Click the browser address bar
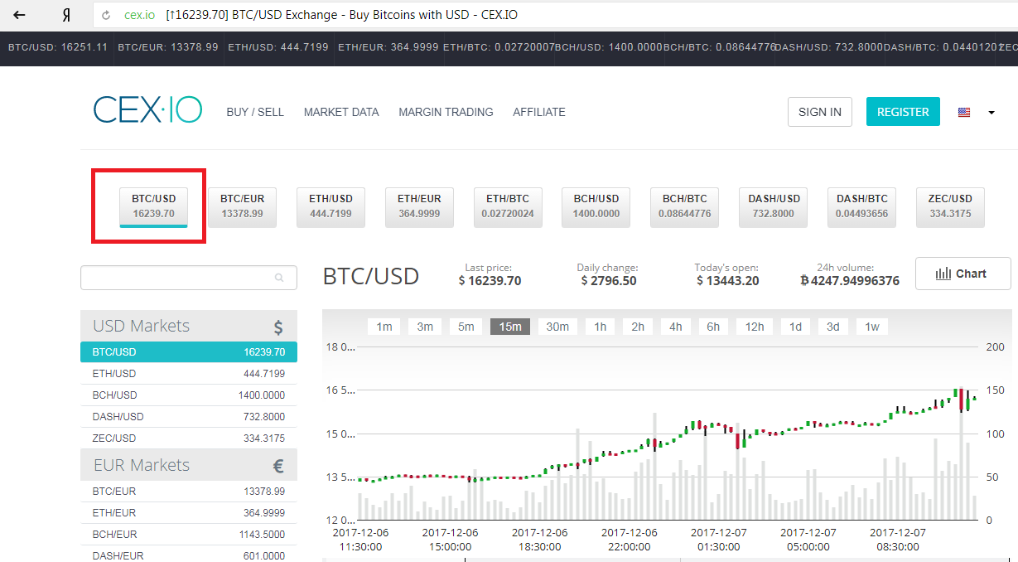 tap(555, 15)
